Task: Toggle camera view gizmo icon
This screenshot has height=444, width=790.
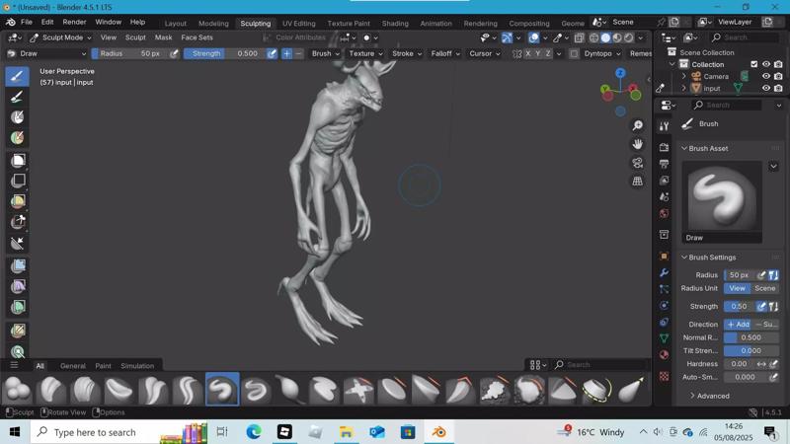Action: pos(638,163)
